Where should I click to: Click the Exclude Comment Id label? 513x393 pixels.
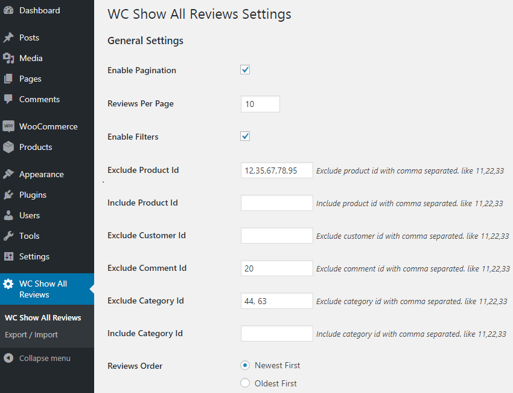[147, 268]
